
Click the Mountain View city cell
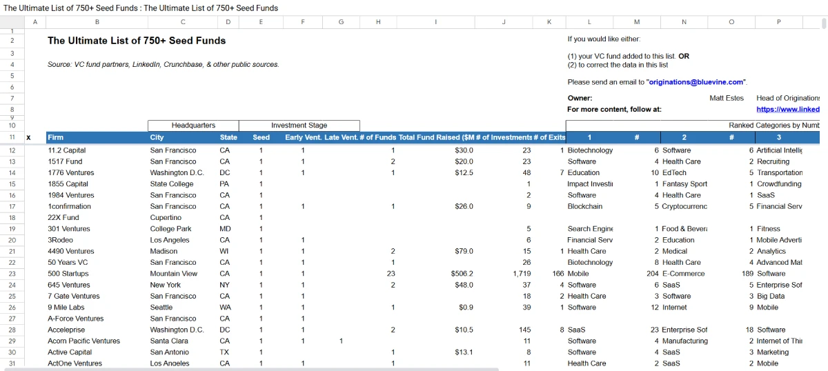point(182,274)
